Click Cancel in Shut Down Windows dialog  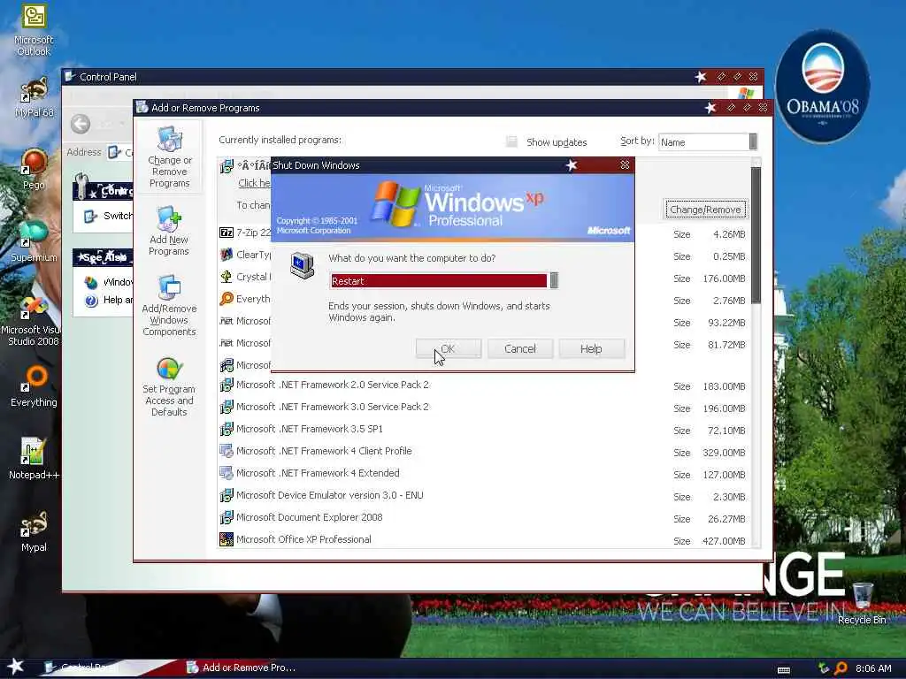(x=520, y=348)
